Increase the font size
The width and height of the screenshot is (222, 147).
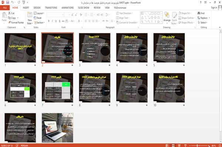tap(73, 15)
